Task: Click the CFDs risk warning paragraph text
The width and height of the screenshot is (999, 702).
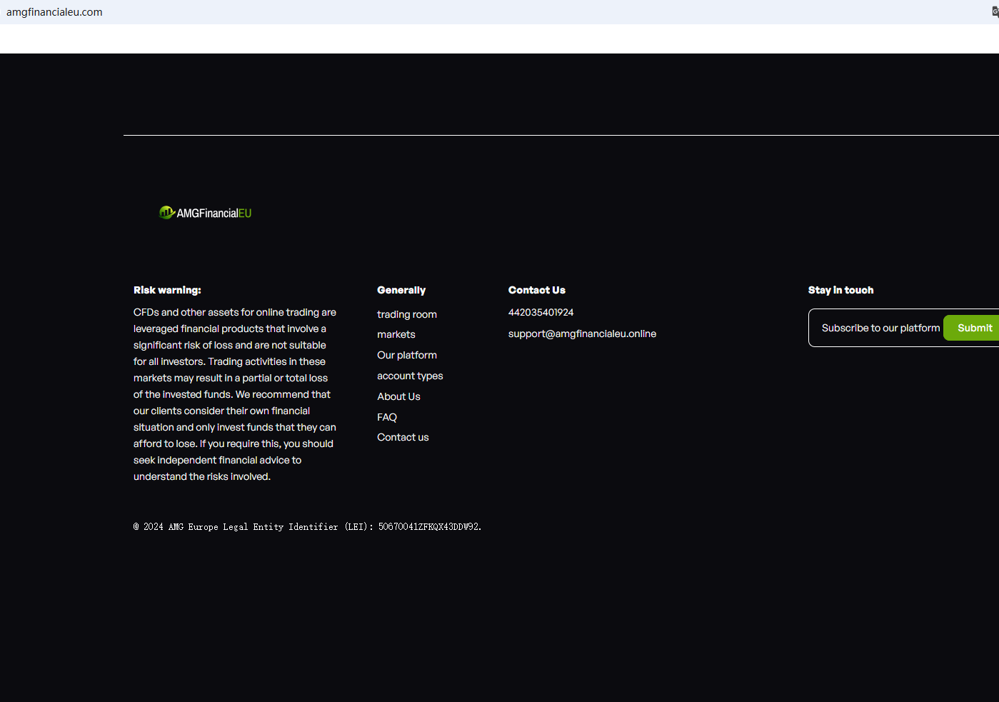Action: 234,394
